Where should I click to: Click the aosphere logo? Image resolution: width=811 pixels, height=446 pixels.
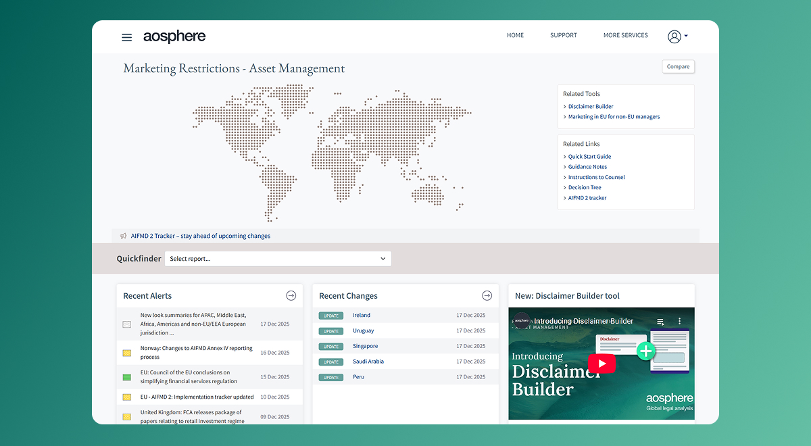pyautogui.click(x=174, y=36)
